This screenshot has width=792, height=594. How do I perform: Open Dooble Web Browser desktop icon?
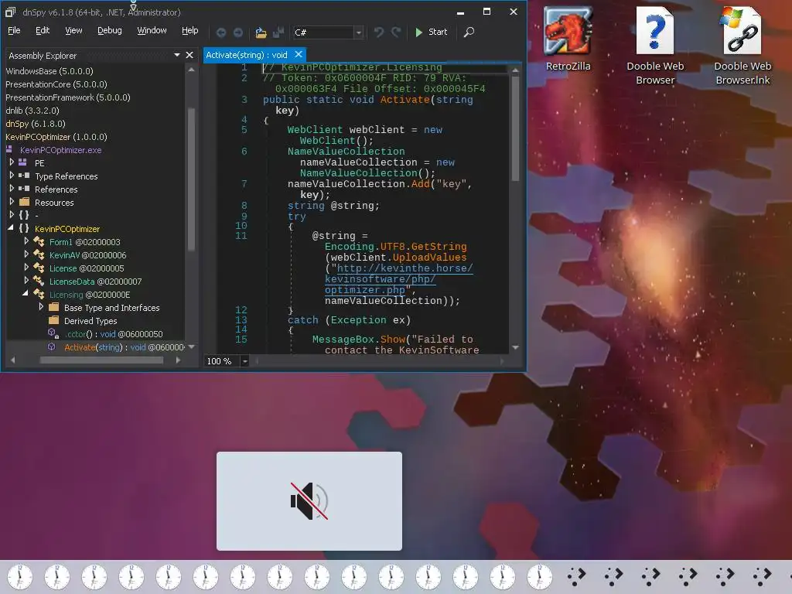(x=655, y=46)
